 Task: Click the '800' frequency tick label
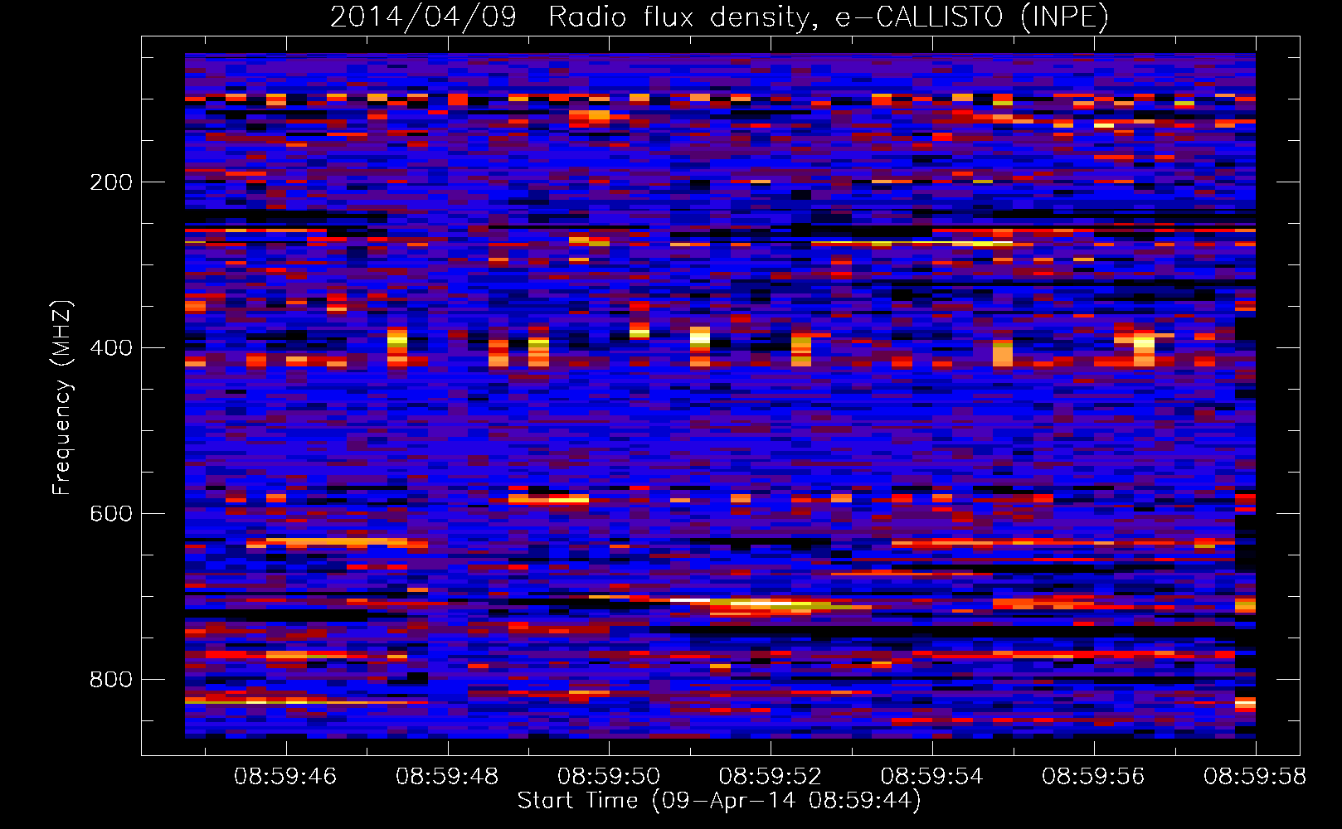111,680
